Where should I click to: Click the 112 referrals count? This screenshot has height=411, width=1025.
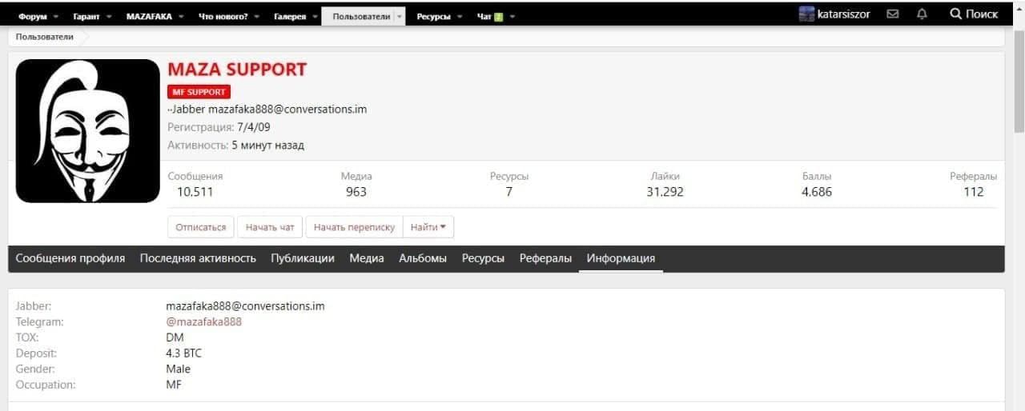tap(974, 192)
